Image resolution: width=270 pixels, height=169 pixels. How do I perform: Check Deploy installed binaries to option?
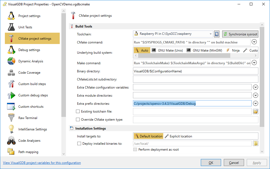79,144
